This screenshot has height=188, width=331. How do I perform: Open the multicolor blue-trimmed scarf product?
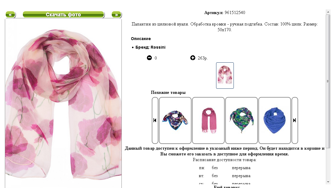[175, 120]
